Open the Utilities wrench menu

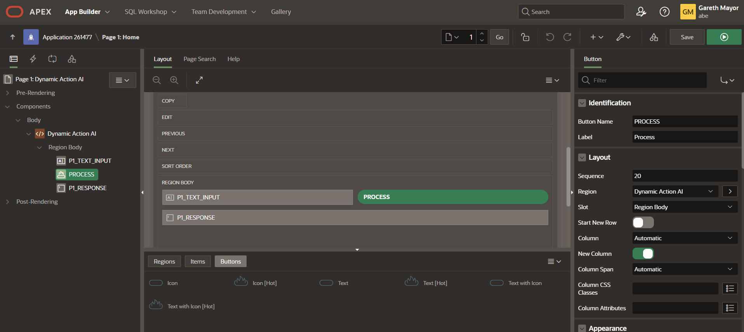click(623, 37)
